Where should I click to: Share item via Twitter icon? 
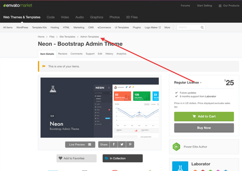coord(121,145)
